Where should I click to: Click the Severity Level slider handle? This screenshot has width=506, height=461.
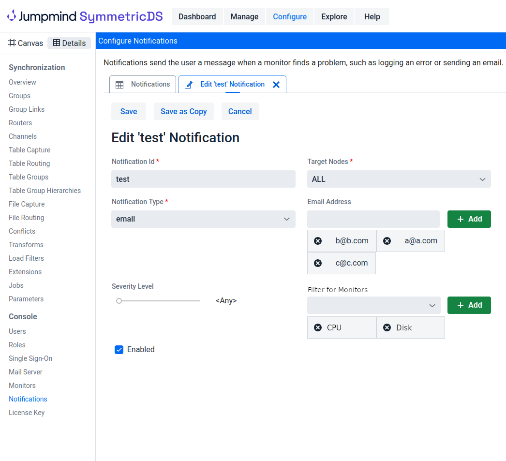point(119,301)
